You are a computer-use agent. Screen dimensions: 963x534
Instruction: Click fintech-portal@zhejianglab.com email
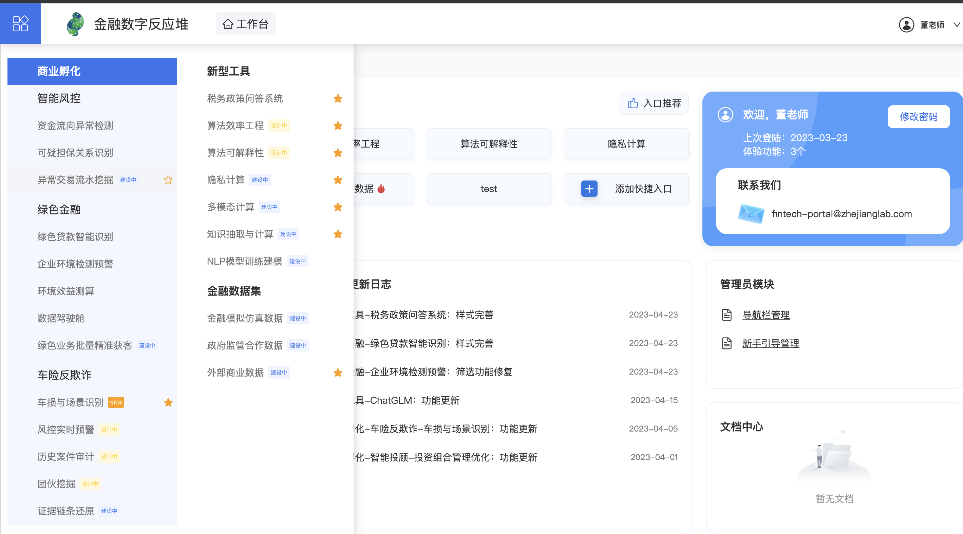(x=842, y=214)
